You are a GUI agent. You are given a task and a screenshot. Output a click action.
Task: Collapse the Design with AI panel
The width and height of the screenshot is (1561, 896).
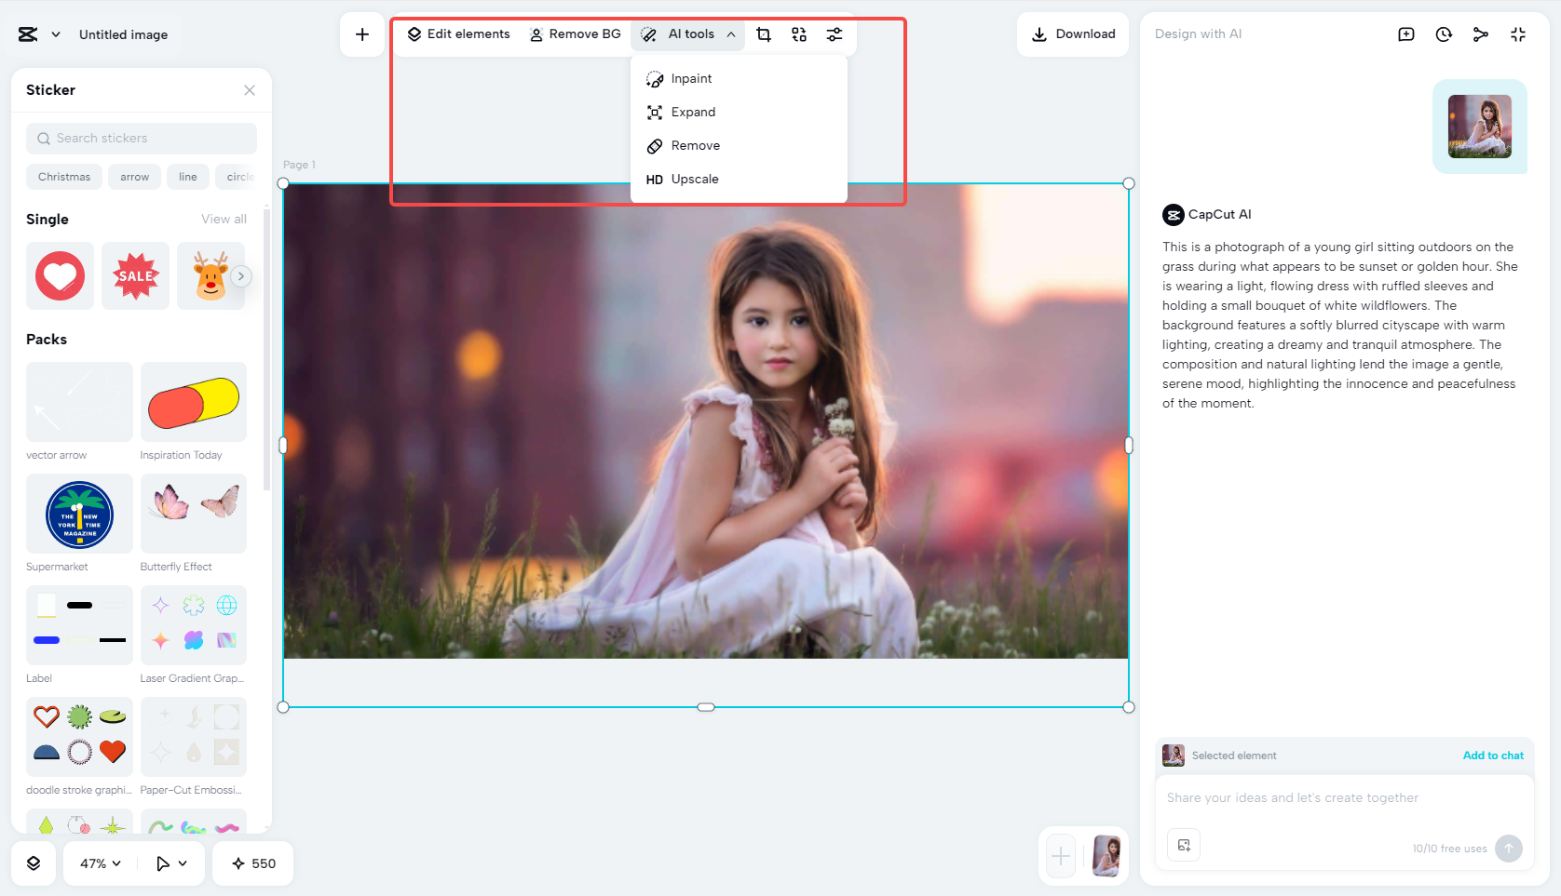[x=1518, y=33]
